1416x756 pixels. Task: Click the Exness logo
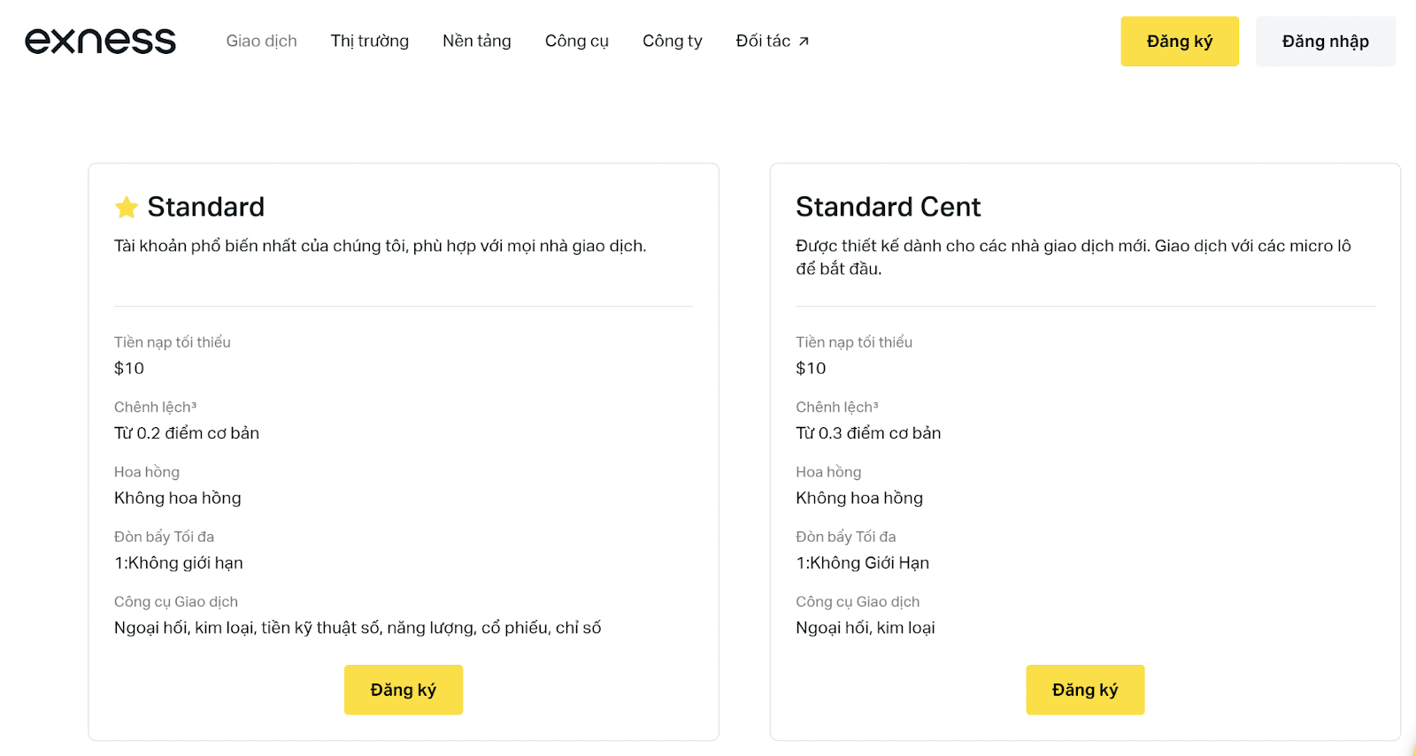click(x=100, y=41)
